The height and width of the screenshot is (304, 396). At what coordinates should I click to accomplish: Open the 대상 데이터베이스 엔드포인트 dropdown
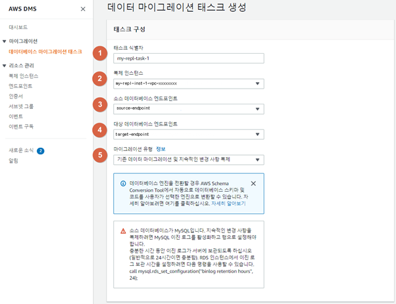189,135
